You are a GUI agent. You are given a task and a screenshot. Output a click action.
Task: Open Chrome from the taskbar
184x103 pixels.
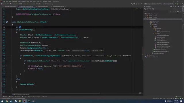pos(7,101)
